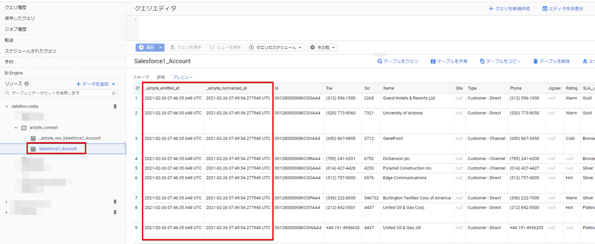595x244 pixels.
Task: Click University of Arizona cell
Action: (403, 113)
